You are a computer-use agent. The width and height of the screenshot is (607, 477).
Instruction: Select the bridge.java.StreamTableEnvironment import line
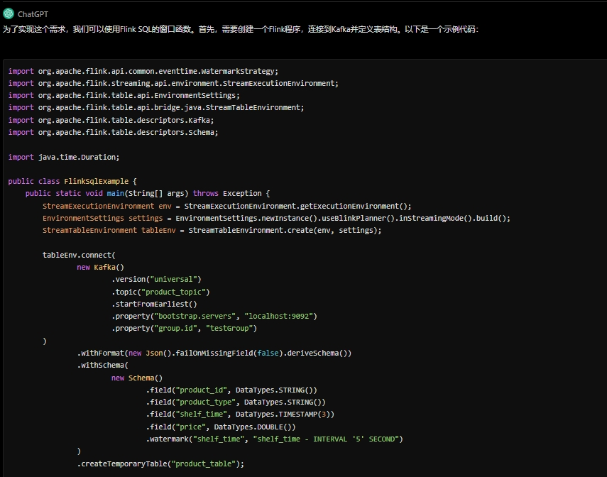(156, 108)
